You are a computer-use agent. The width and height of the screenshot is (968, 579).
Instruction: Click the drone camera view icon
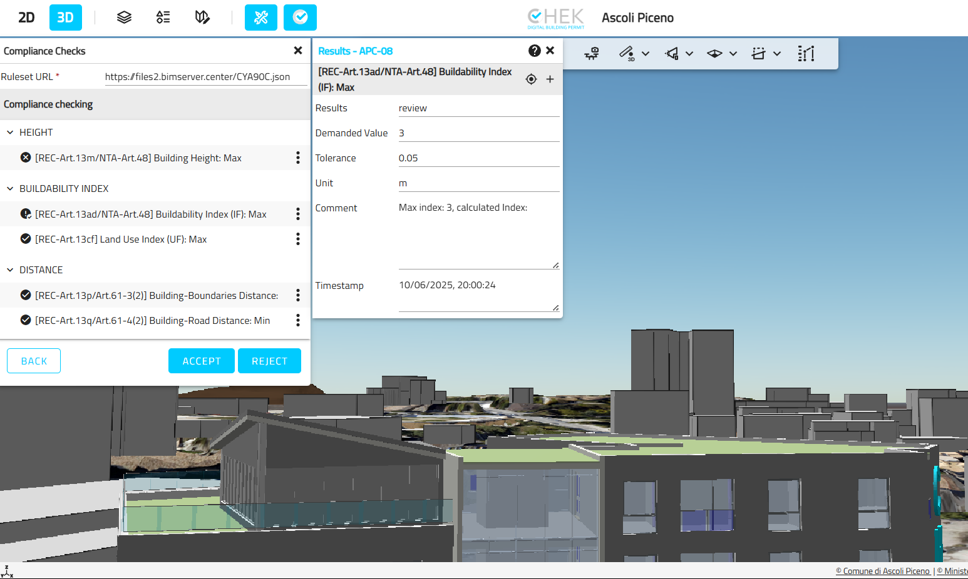pos(592,54)
